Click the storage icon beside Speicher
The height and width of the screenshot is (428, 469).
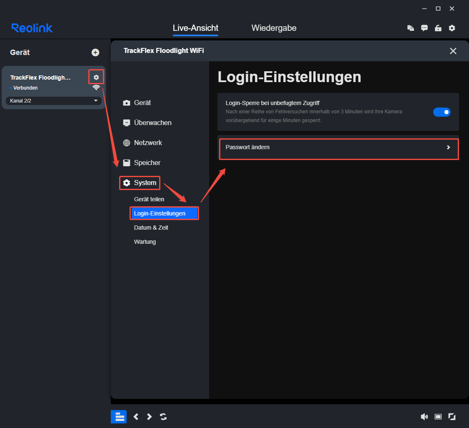tap(127, 163)
